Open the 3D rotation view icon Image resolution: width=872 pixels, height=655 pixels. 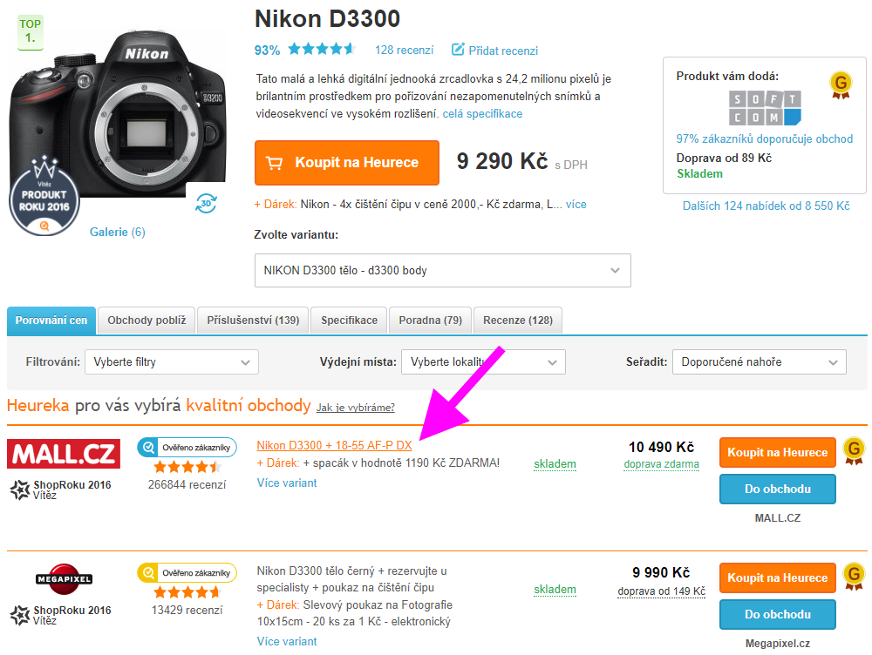pos(206,203)
